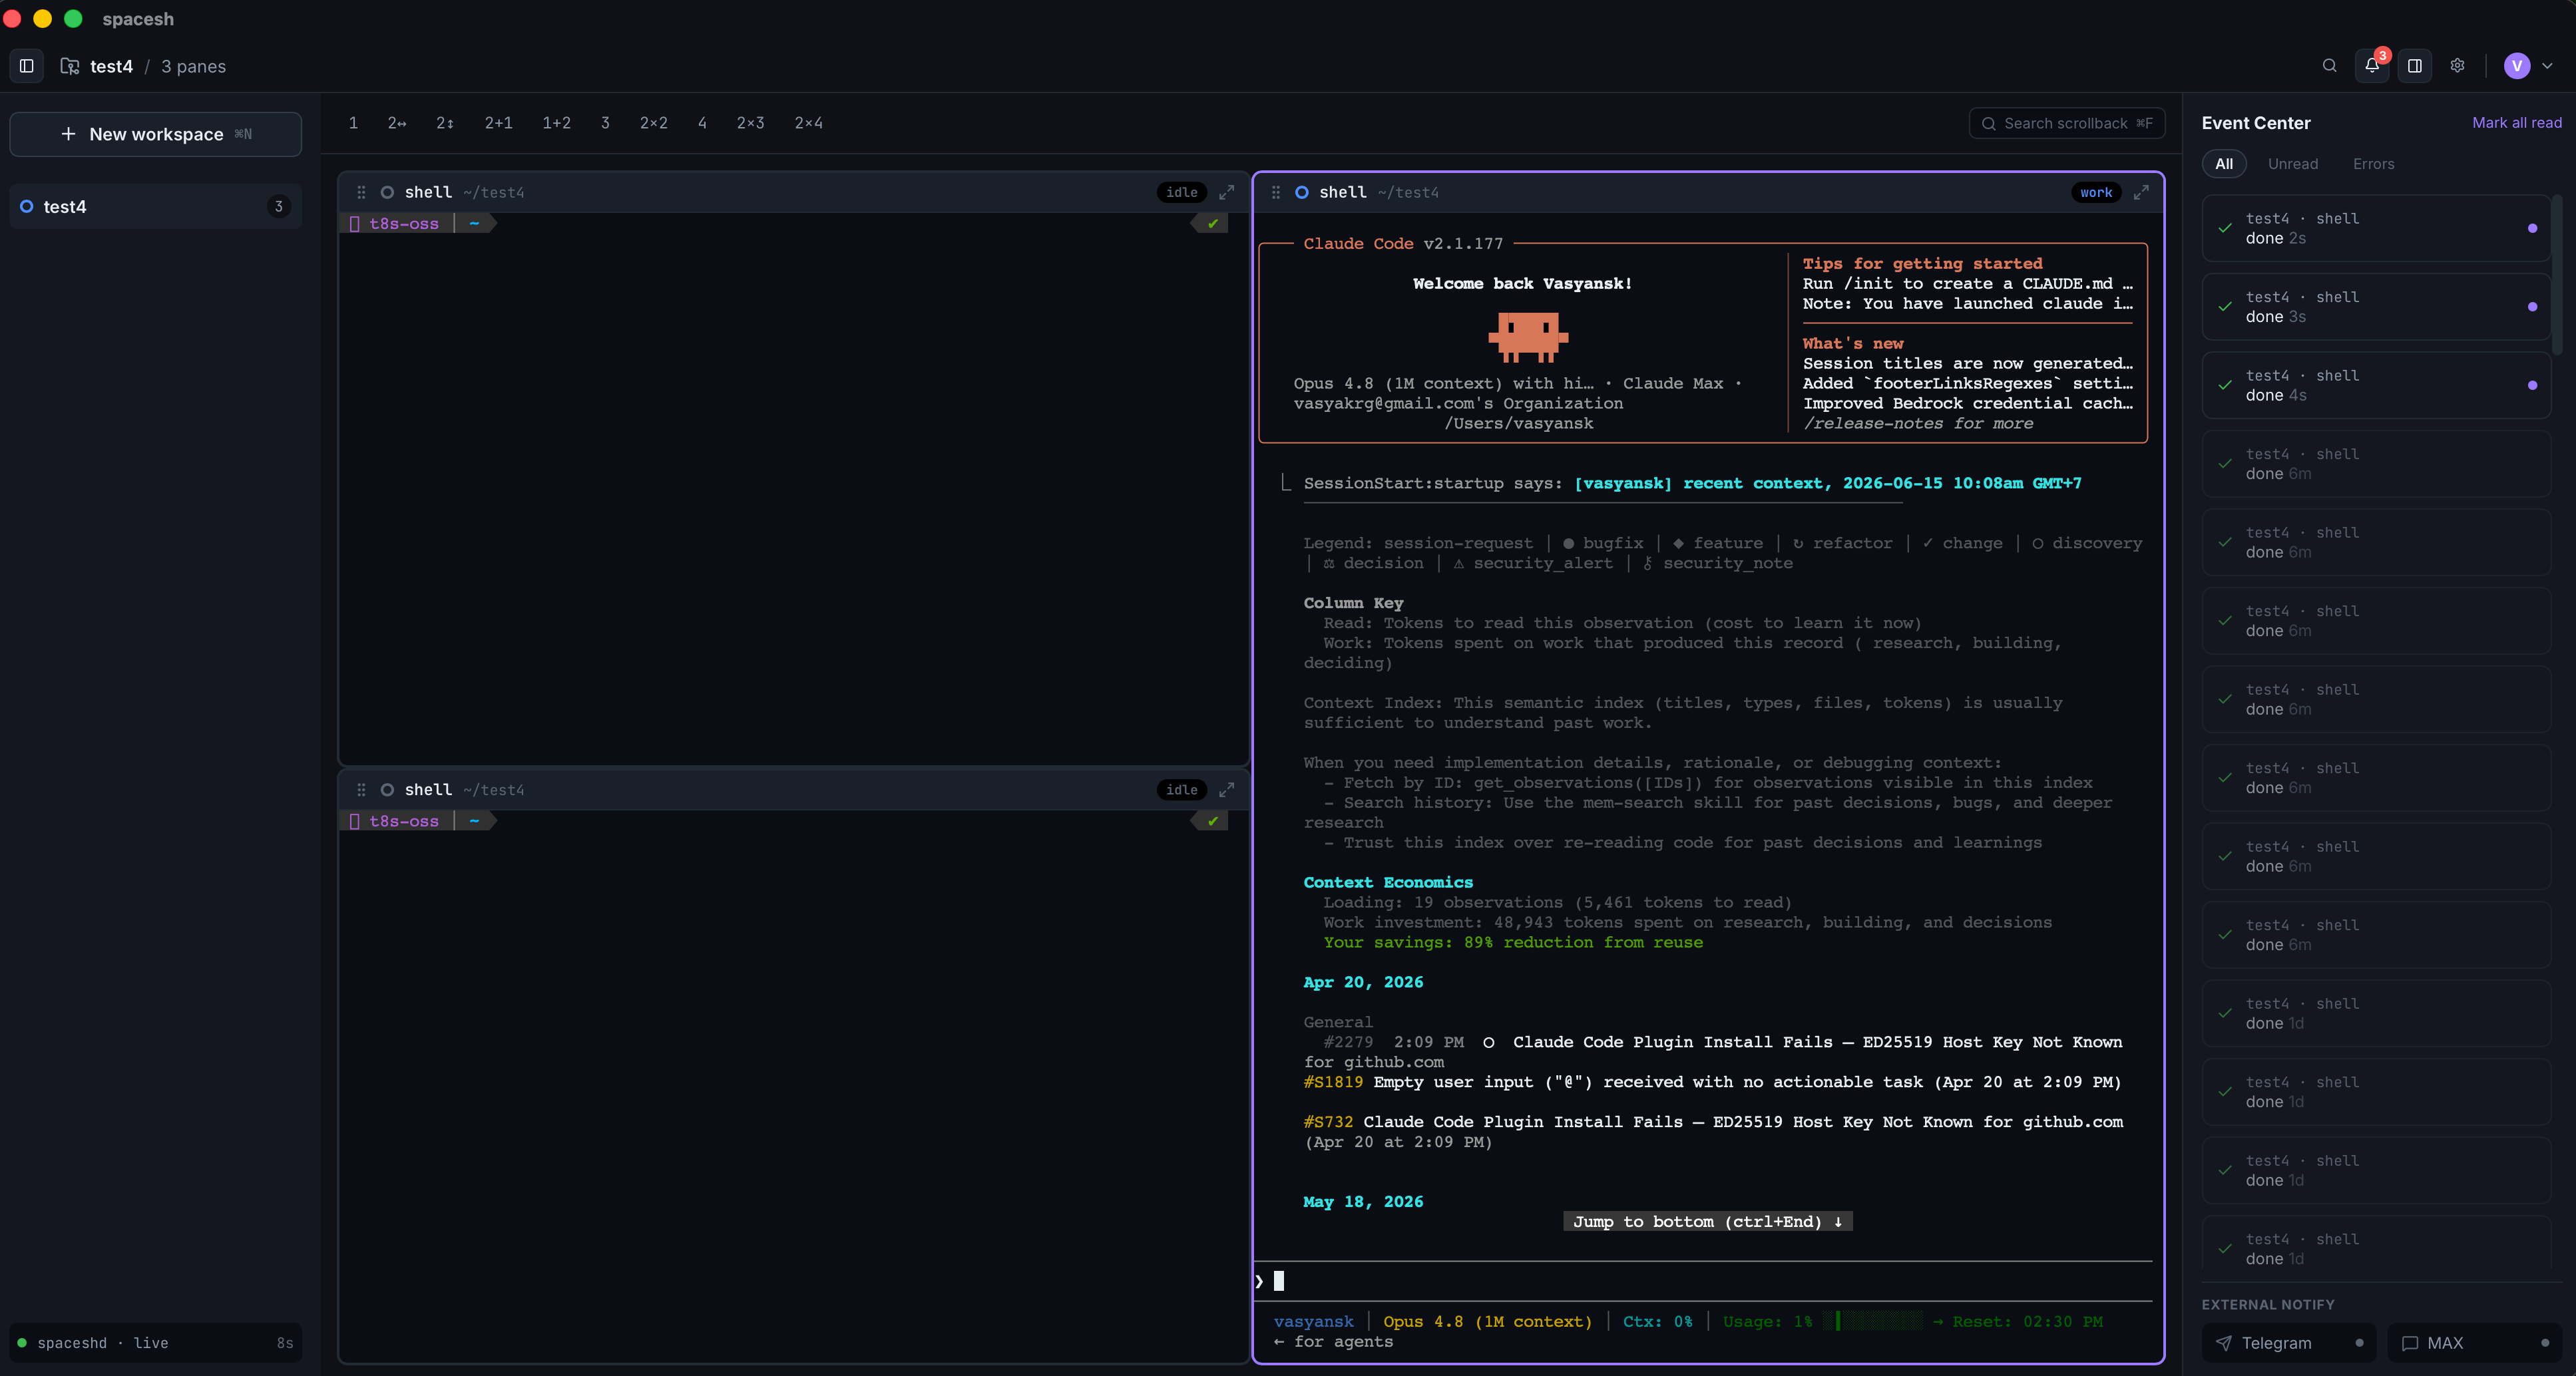
Task: Maximize the bottom-left shell pane
Action: click(x=1226, y=789)
